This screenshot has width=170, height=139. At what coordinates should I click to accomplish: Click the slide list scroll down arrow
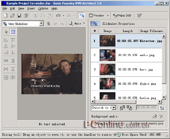pyautogui.click(x=164, y=97)
